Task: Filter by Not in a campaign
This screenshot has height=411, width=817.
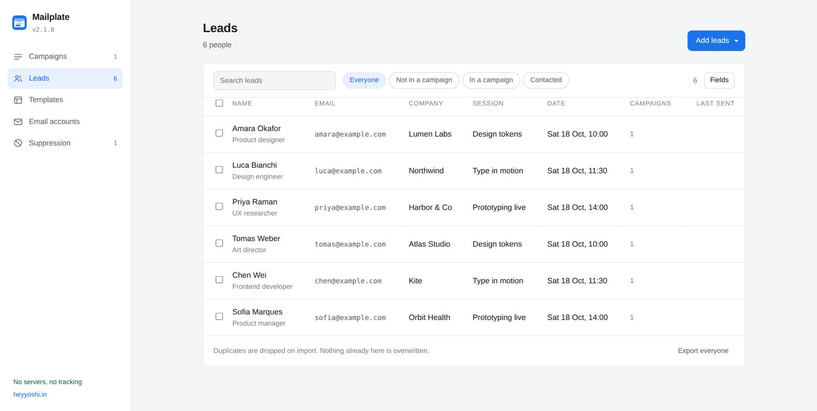Action: tap(424, 80)
